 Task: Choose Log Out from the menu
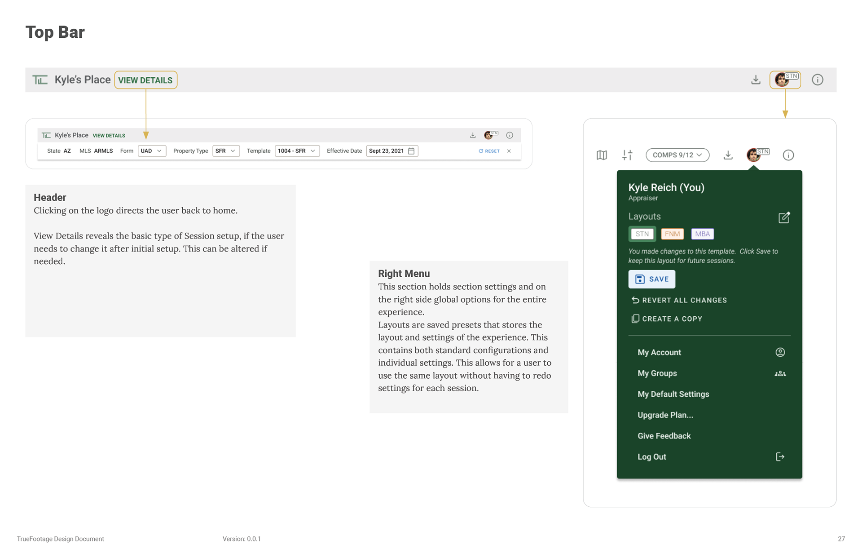tap(652, 456)
